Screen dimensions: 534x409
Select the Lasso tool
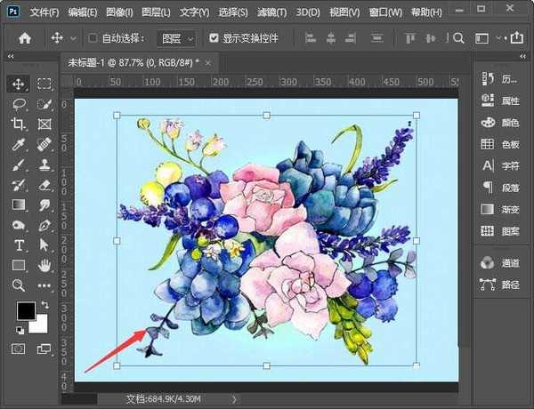(x=18, y=104)
